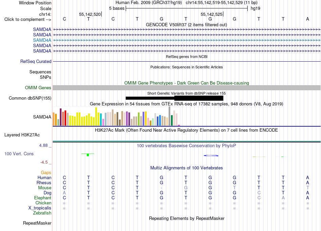This screenshot has width=321, height=231.
Task: Click the RefSeq Curated track label
Action: coord(36,61)
